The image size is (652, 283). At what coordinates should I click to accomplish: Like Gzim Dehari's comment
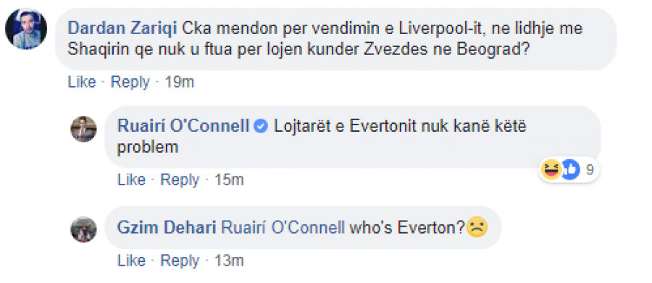pyautogui.click(x=131, y=261)
